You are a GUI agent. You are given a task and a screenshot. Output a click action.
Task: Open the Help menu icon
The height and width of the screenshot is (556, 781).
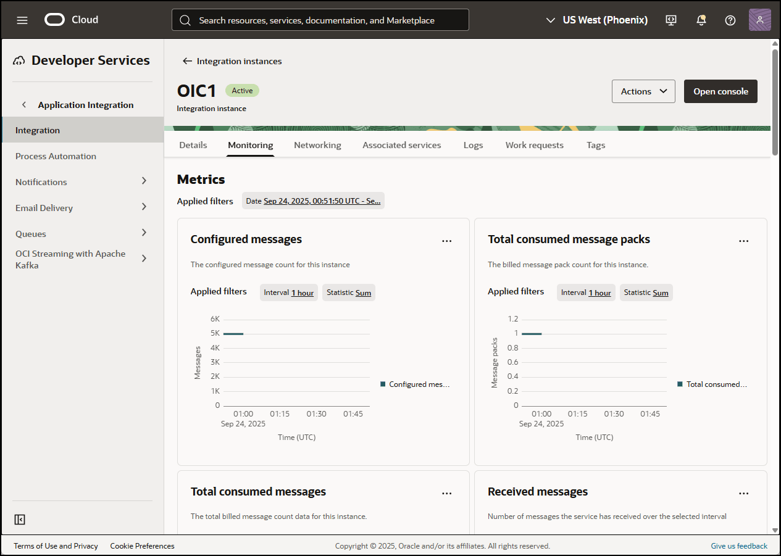(x=730, y=20)
